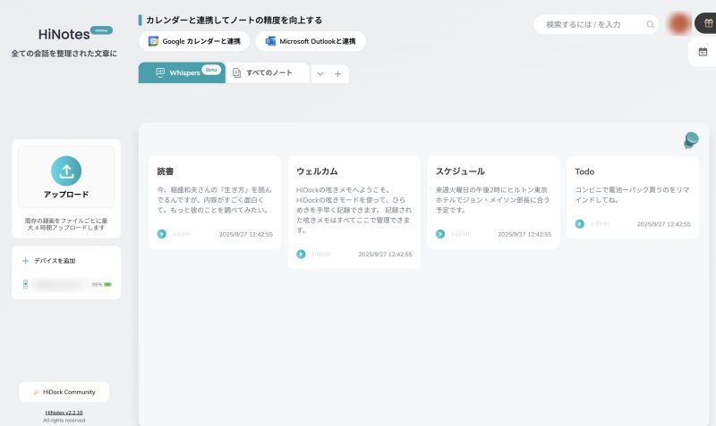The width and height of the screenshot is (716, 426).
Task: Click the teal chat bubbles icon
Action: (690, 140)
